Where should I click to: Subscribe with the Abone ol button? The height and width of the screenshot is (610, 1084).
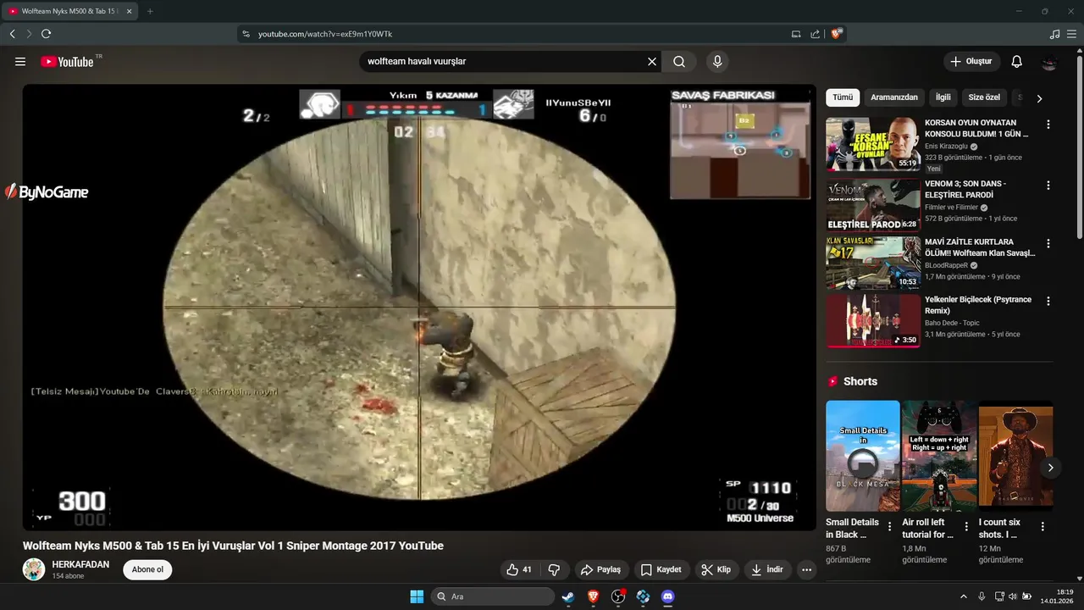click(147, 569)
